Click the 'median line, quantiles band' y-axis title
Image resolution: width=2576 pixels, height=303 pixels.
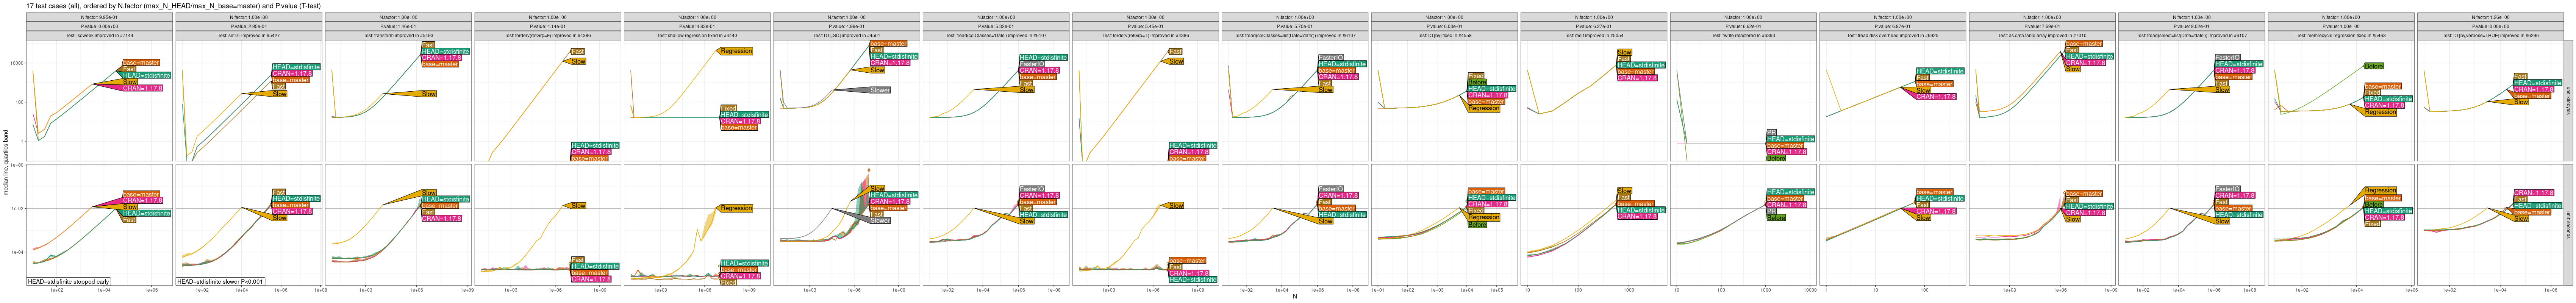point(6,163)
